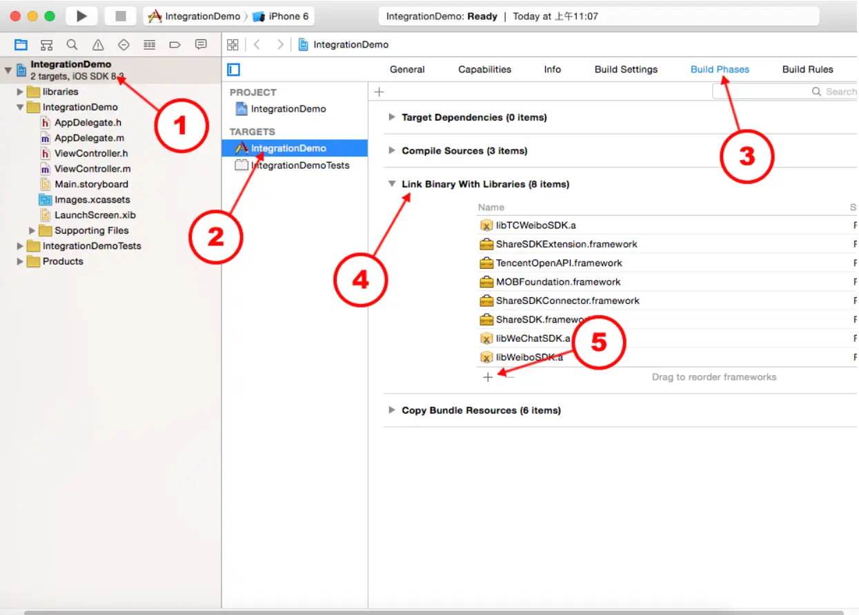Switch to the Info tab
859x615 pixels.
coord(553,70)
